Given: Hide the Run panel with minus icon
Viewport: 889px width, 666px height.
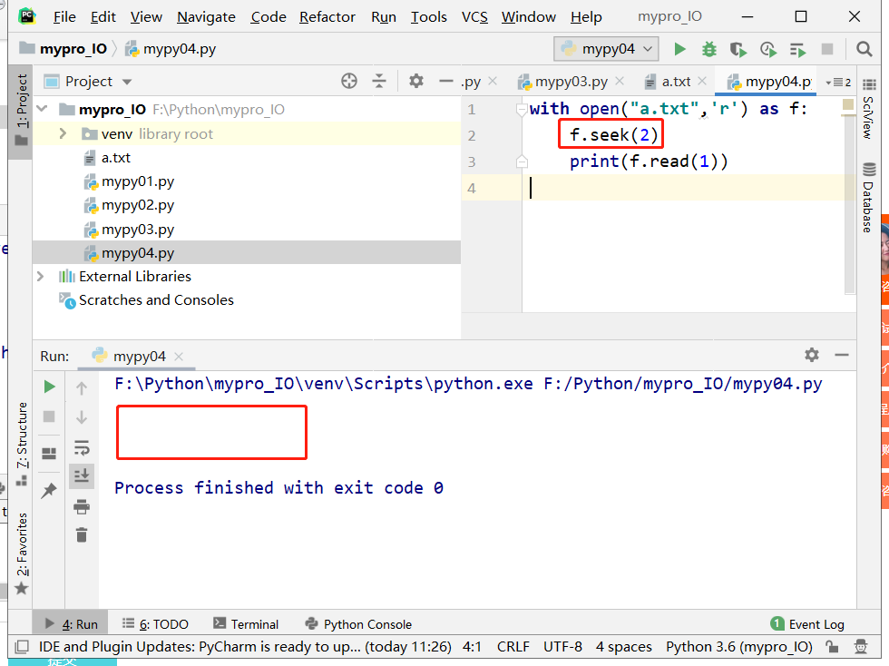Looking at the screenshot, I should [x=842, y=355].
